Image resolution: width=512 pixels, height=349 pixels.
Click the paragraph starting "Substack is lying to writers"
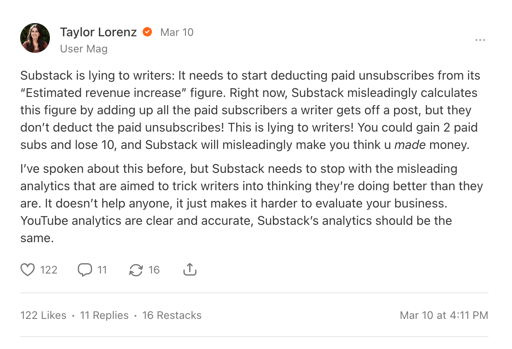click(247, 110)
